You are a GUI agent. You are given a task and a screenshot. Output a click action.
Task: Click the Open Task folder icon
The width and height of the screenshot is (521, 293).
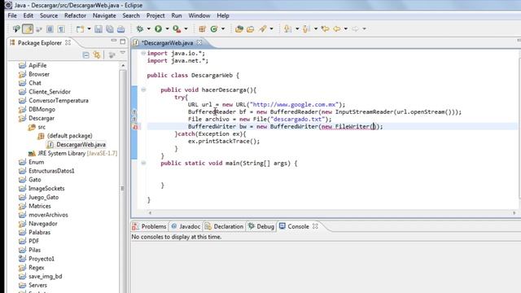pyautogui.click(x=250, y=29)
